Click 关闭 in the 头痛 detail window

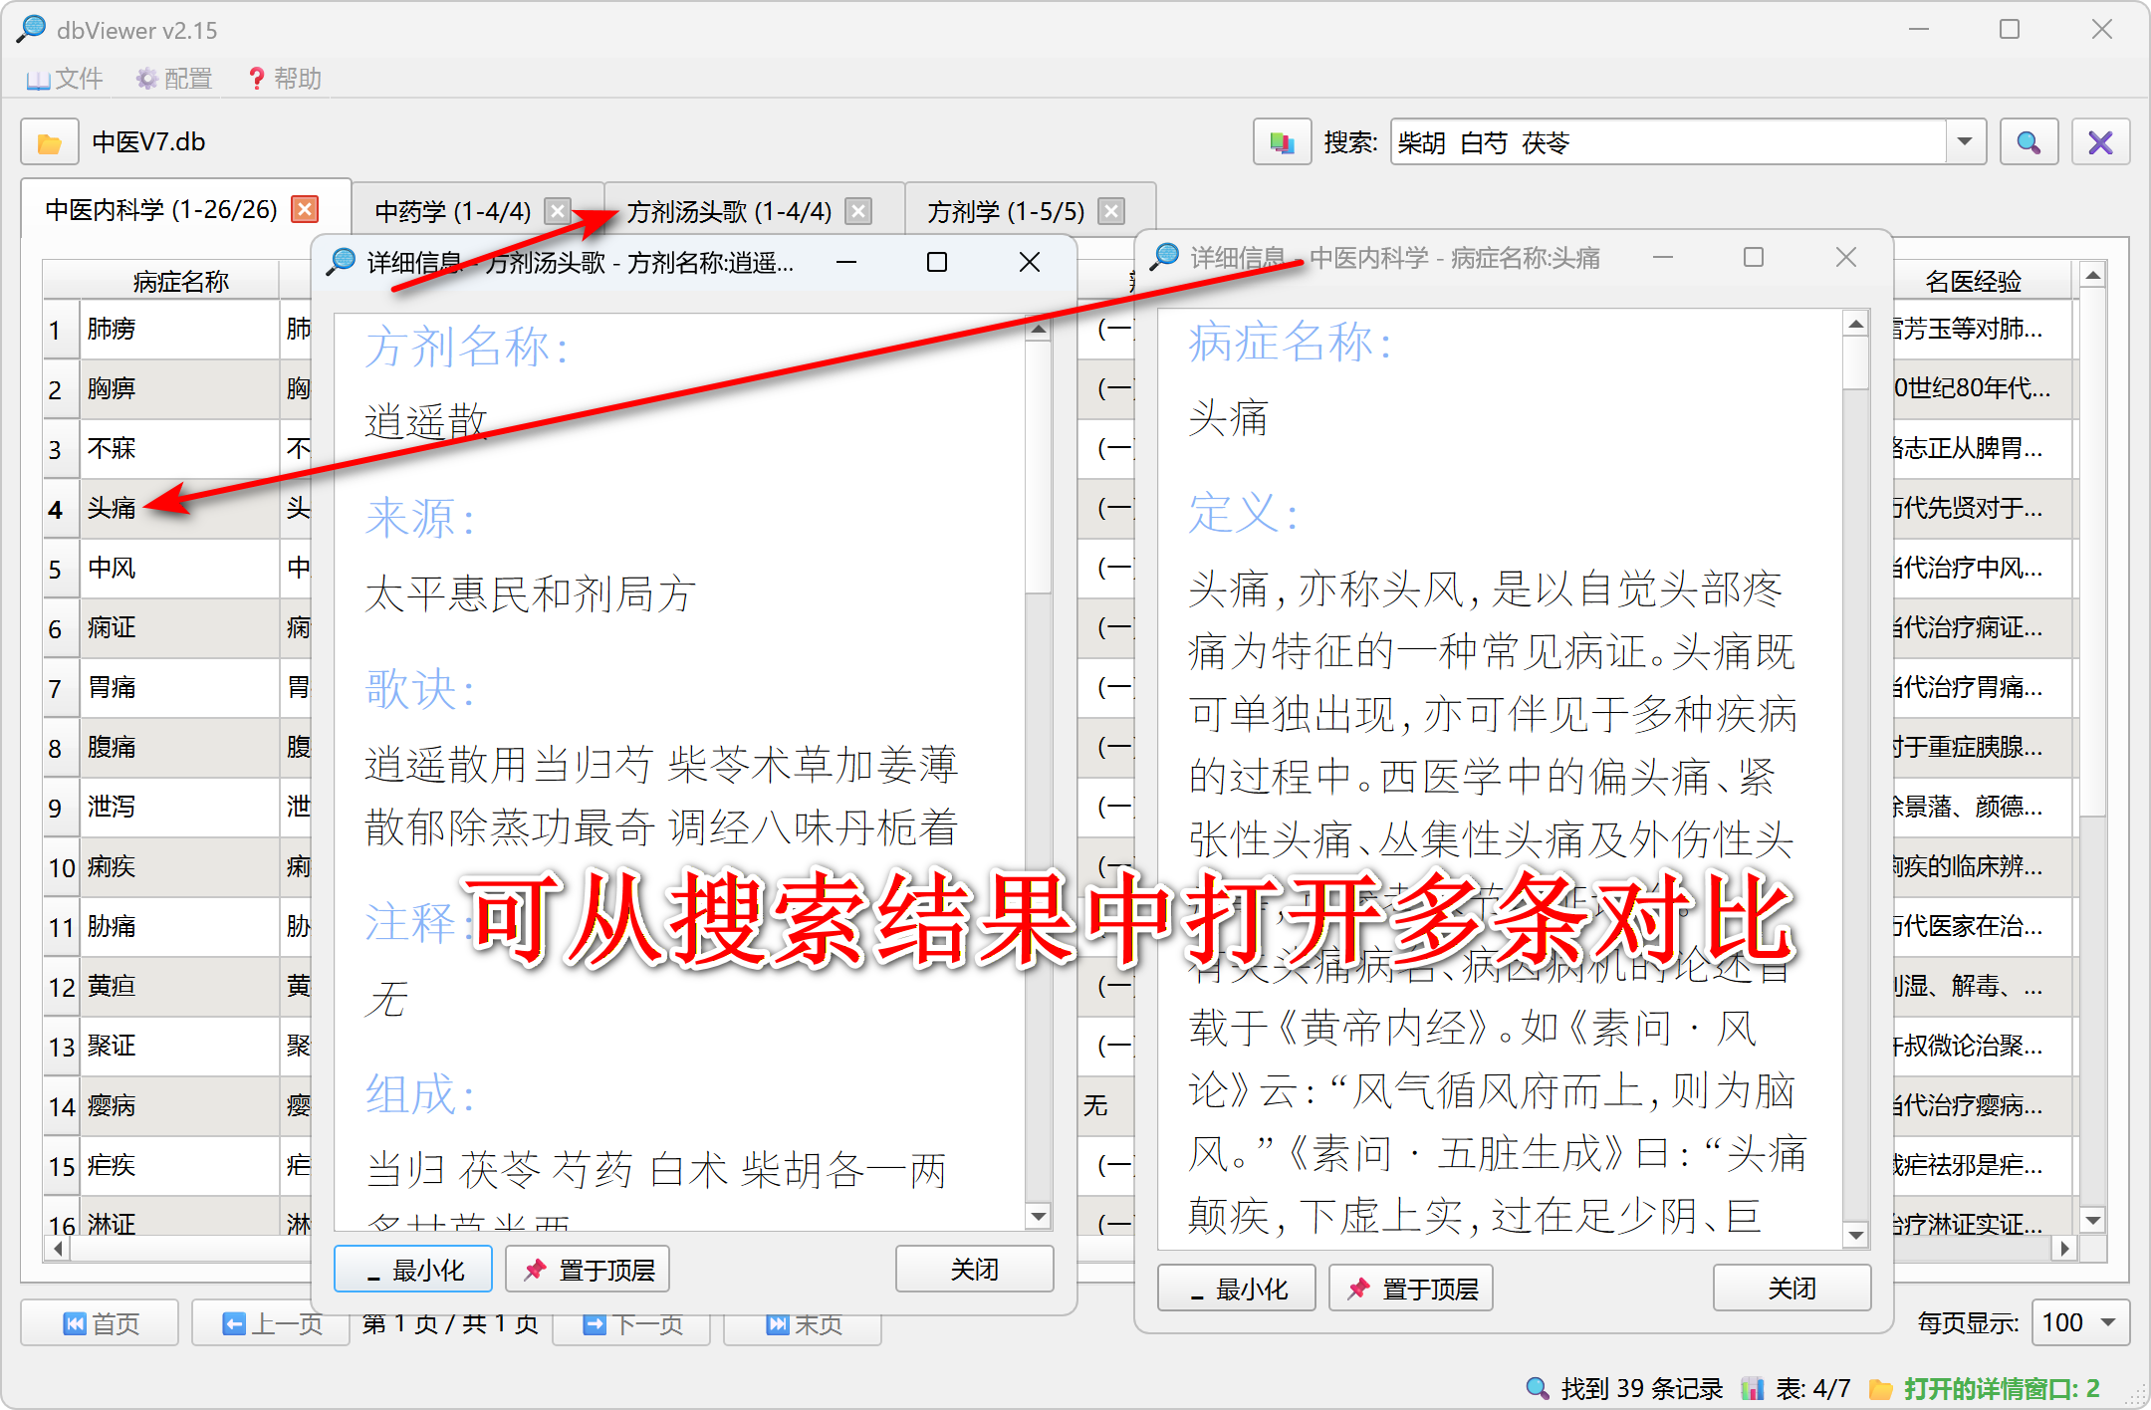(x=1792, y=1289)
